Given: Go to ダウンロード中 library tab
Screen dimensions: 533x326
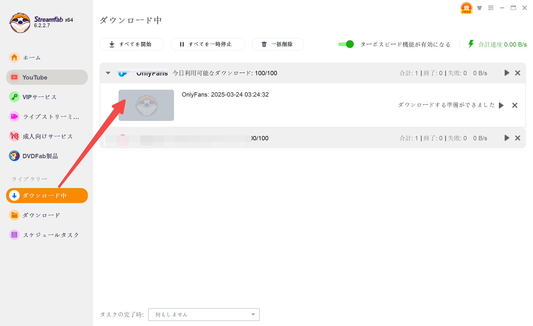Looking at the screenshot, I should click(47, 196).
